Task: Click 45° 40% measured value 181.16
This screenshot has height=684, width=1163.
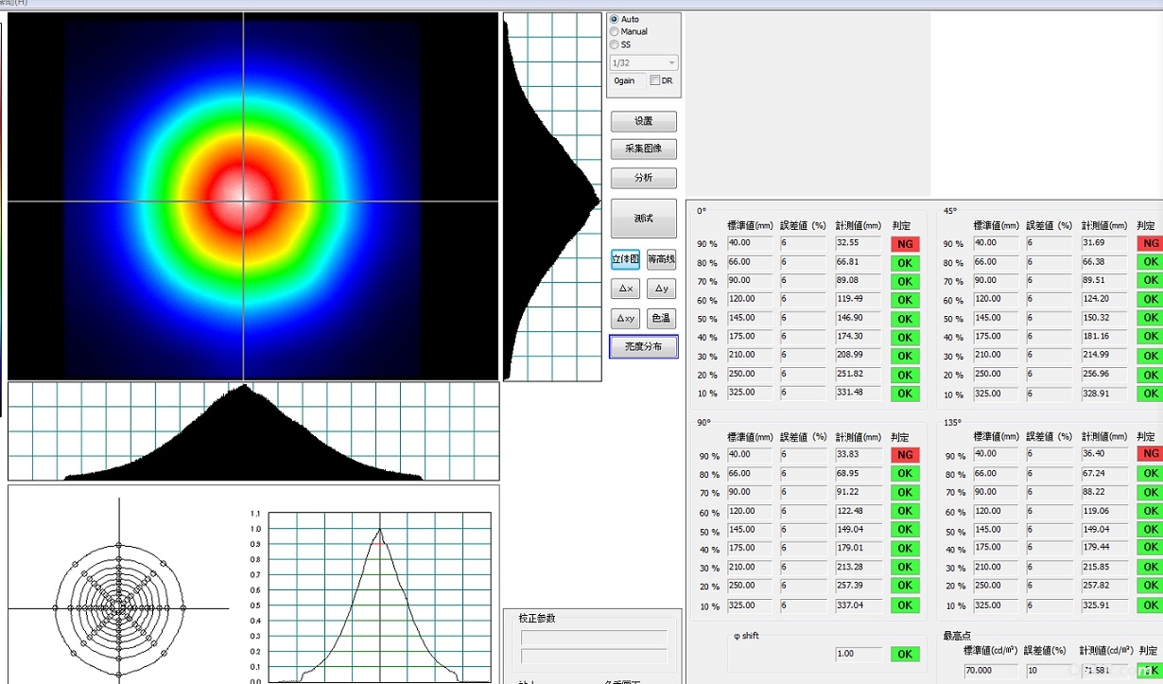Action: 1105,336
